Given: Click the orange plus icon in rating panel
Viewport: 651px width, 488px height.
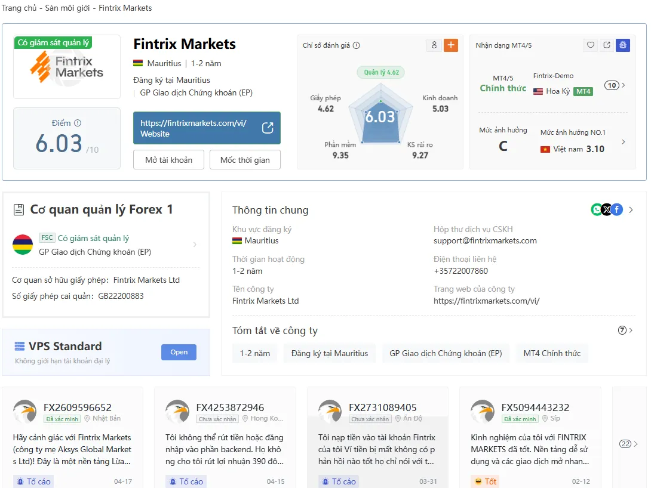Looking at the screenshot, I should [x=450, y=45].
